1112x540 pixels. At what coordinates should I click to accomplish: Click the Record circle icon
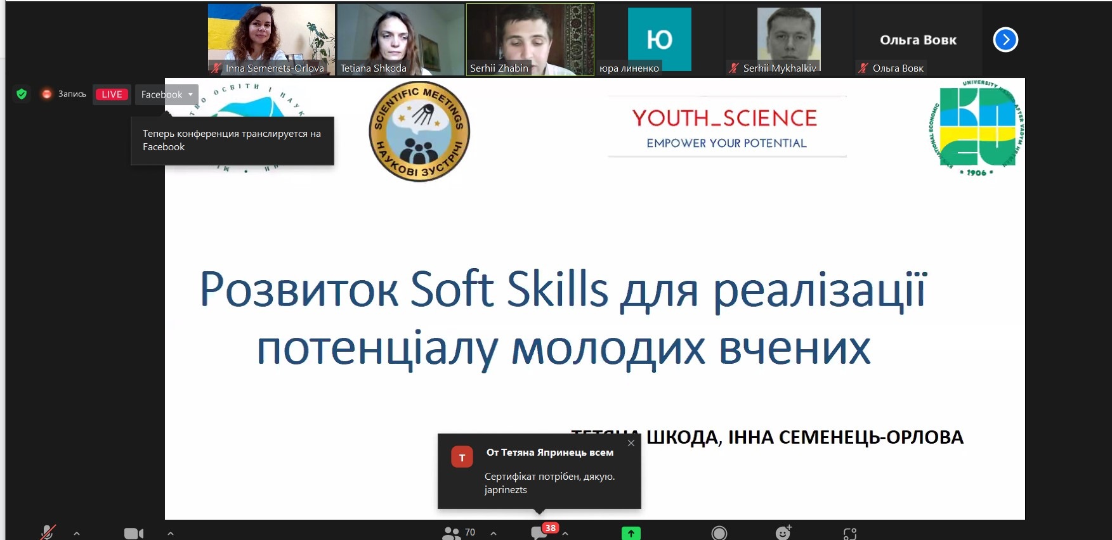pyautogui.click(x=719, y=534)
